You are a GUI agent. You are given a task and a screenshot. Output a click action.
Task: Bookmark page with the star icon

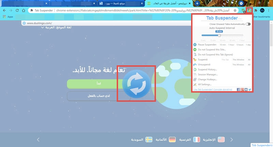[235, 11]
